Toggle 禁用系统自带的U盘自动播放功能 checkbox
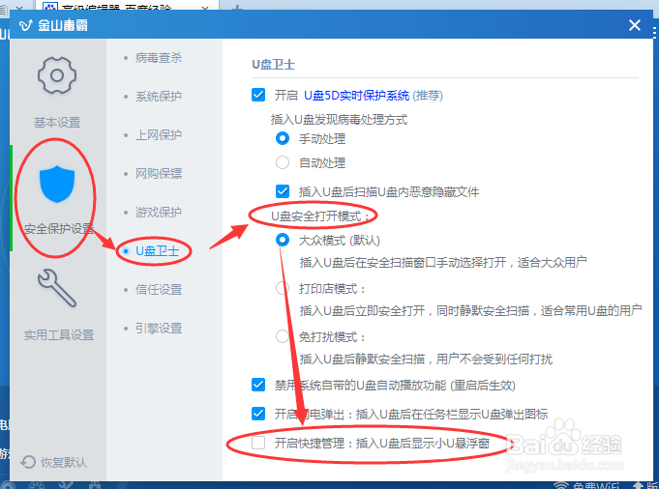659x489 pixels. [258, 385]
